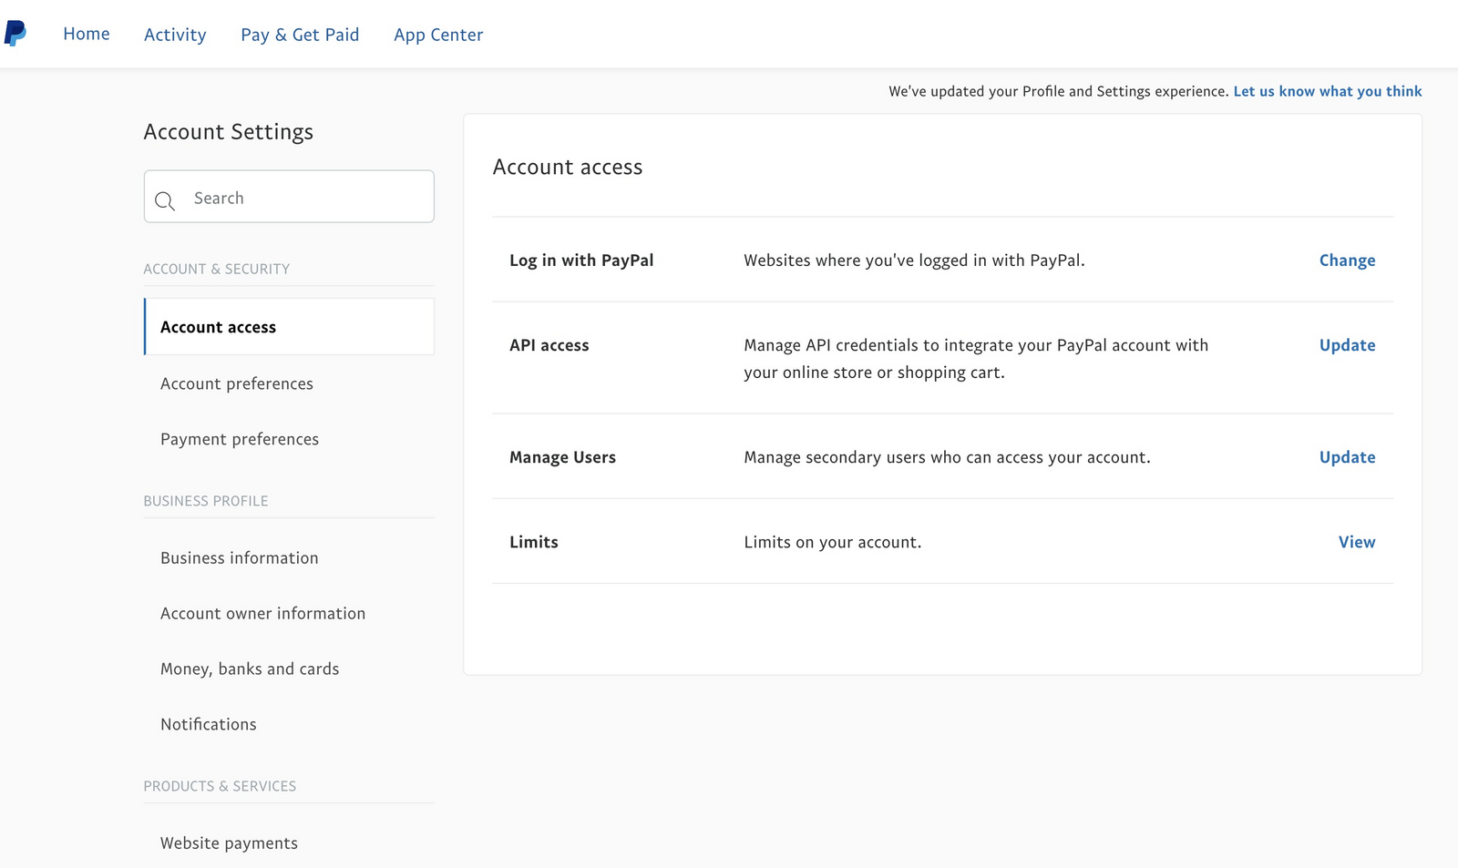Select Account access in sidebar
The height and width of the screenshot is (868, 1458).
(218, 327)
